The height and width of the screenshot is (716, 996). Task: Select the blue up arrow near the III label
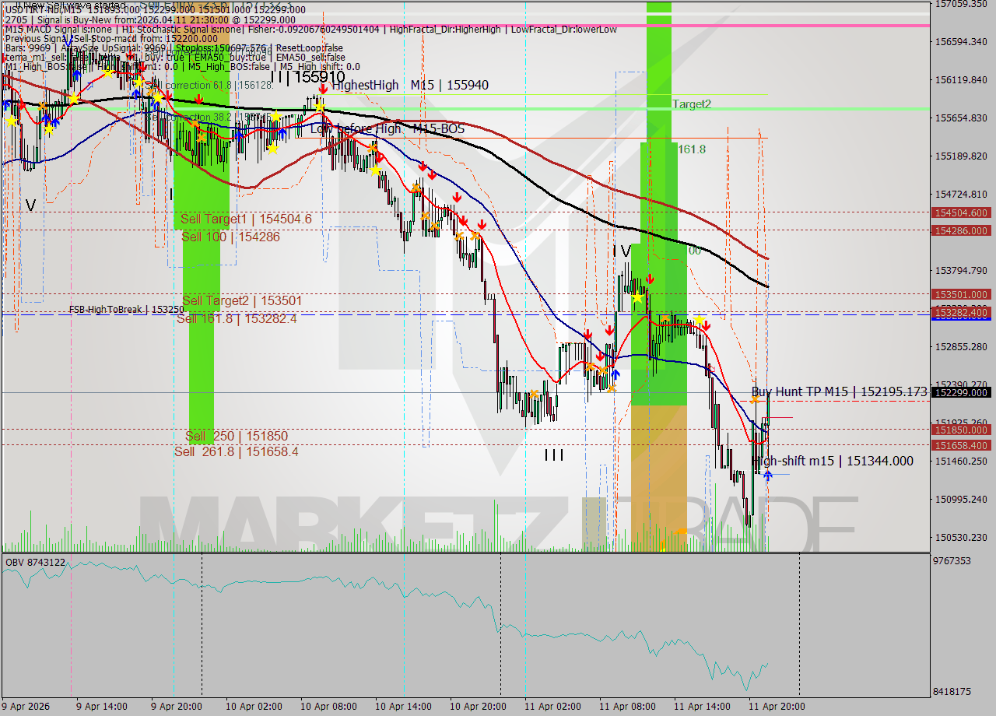point(615,375)
